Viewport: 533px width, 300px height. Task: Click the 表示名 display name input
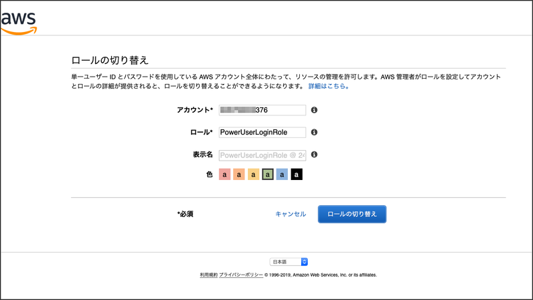262,155
